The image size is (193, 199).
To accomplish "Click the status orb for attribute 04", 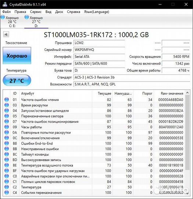I will [x=7, y=111].
